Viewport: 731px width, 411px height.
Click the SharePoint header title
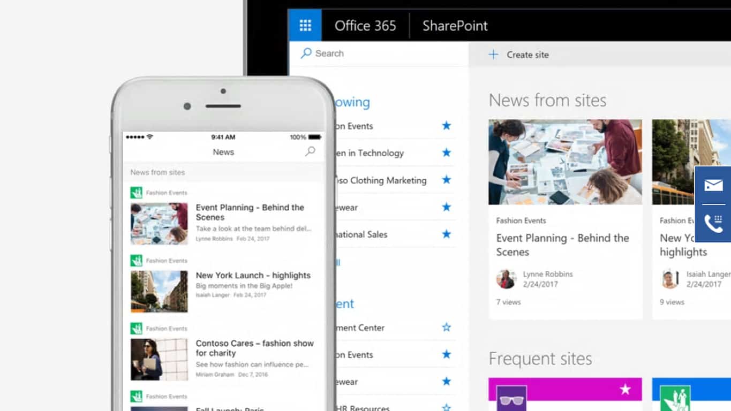[455, 26]
